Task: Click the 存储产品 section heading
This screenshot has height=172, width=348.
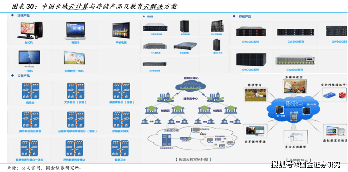Action: click(x=245, y=16)
